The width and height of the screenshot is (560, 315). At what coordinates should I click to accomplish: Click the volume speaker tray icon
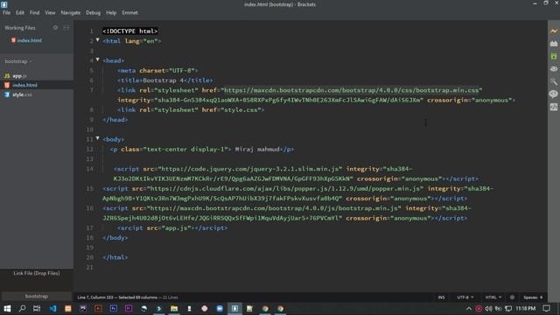[x=488, y=308]
